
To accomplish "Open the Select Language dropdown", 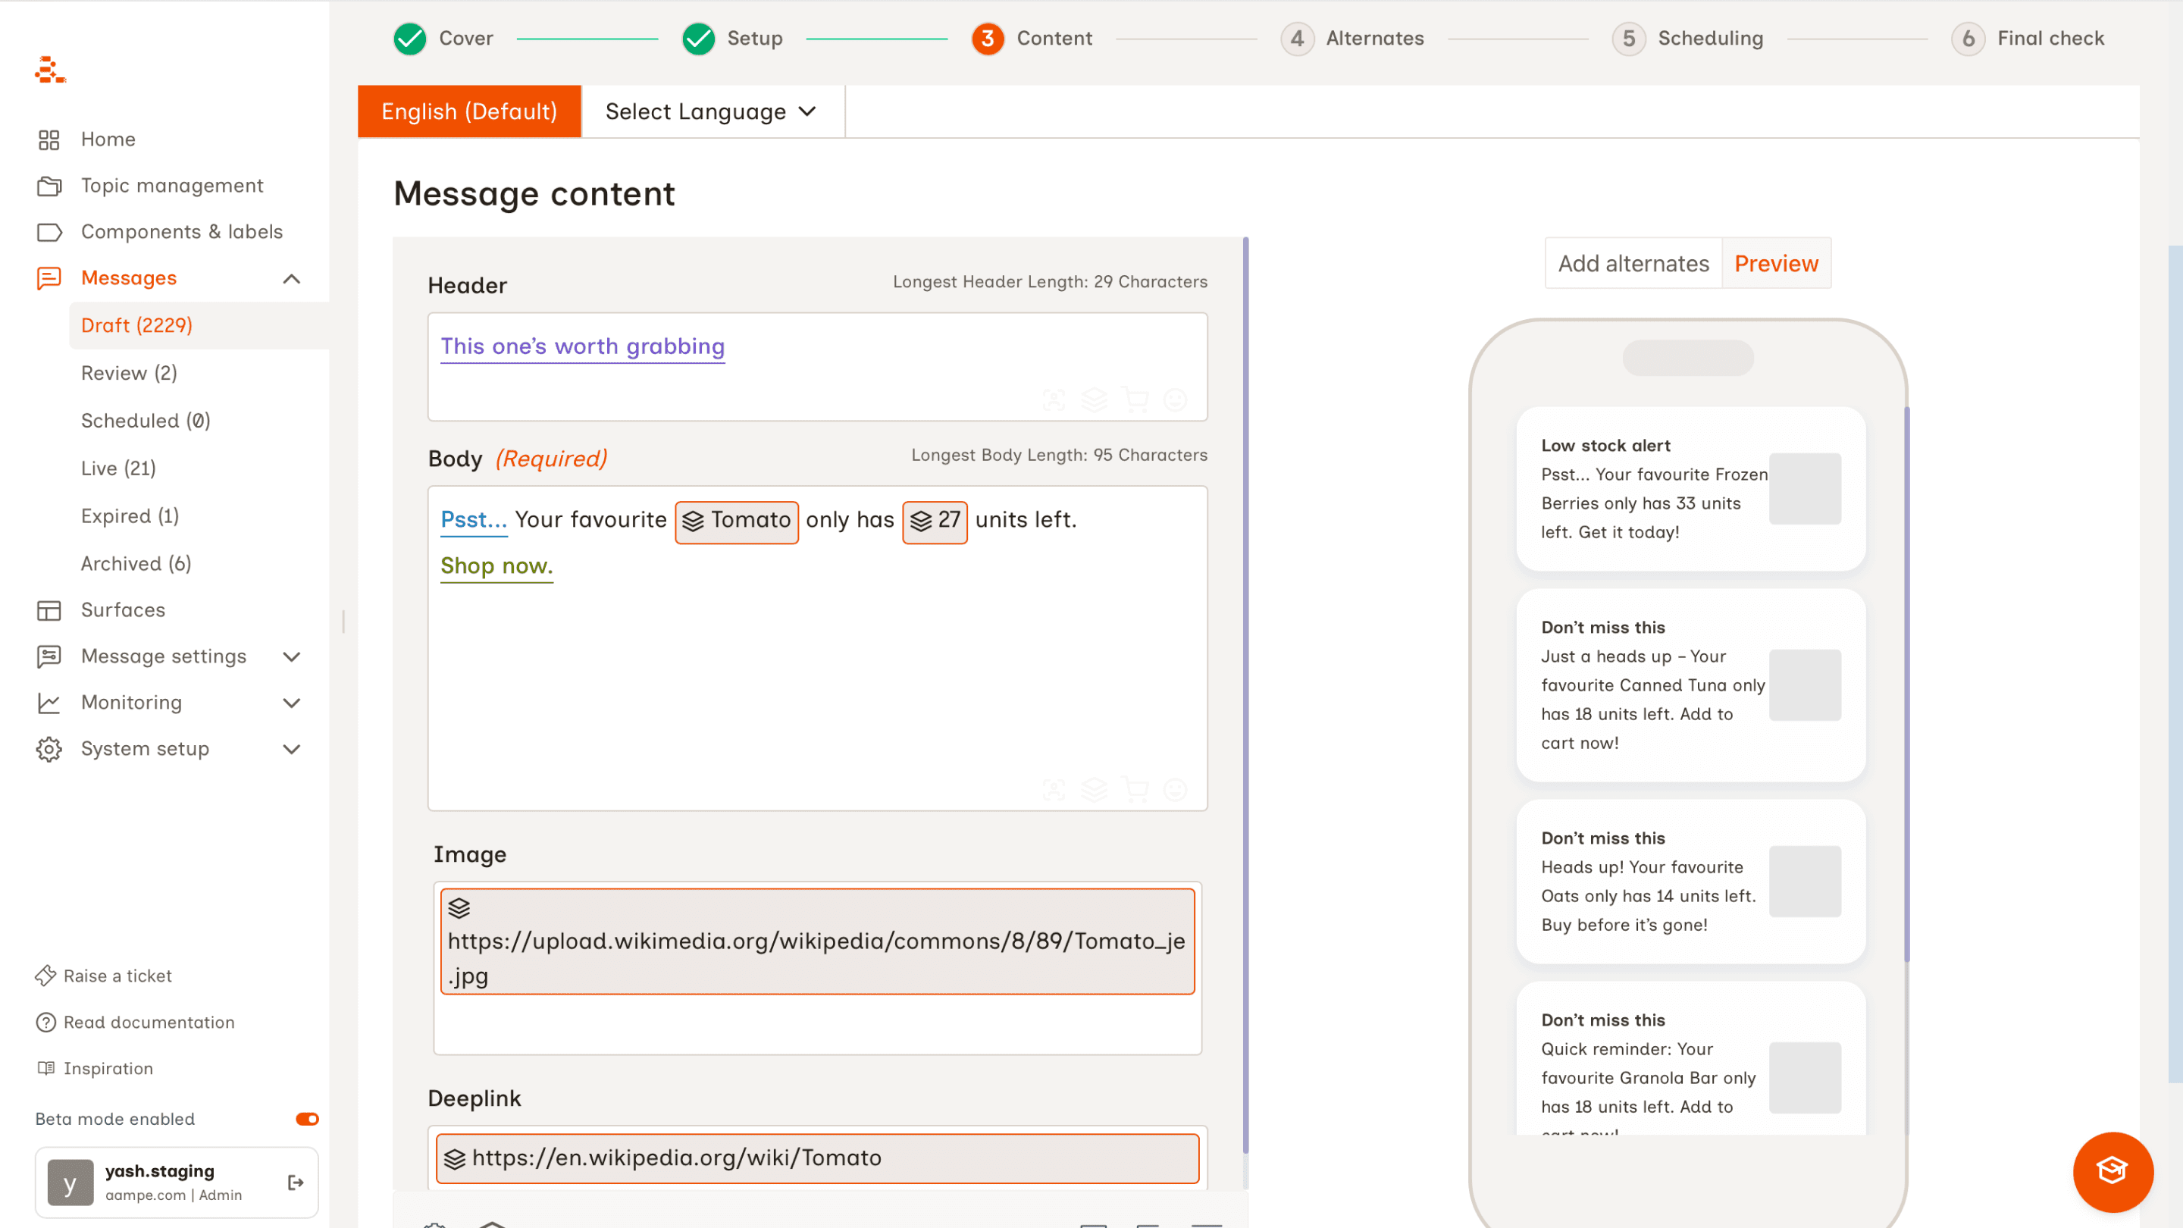I will [x=711, y=111].
